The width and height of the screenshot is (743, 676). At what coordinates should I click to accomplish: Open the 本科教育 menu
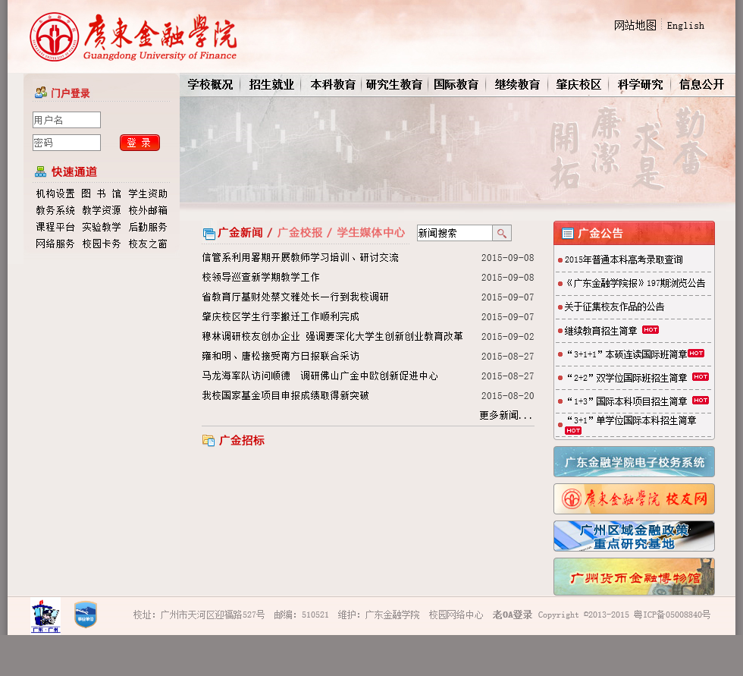click(x=333, y=85)
